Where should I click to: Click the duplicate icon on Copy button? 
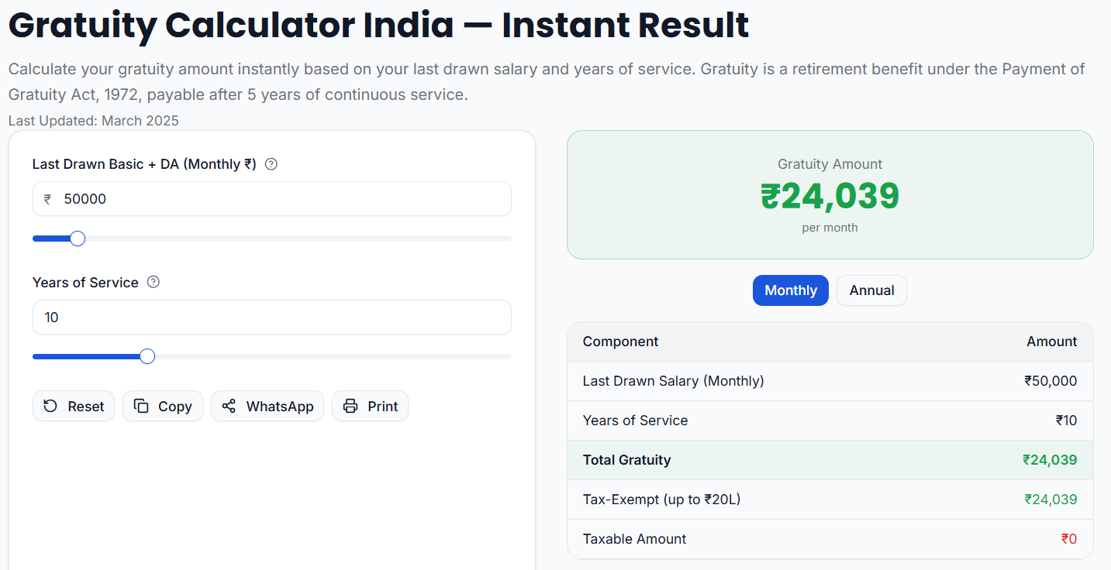pos(142,406)
